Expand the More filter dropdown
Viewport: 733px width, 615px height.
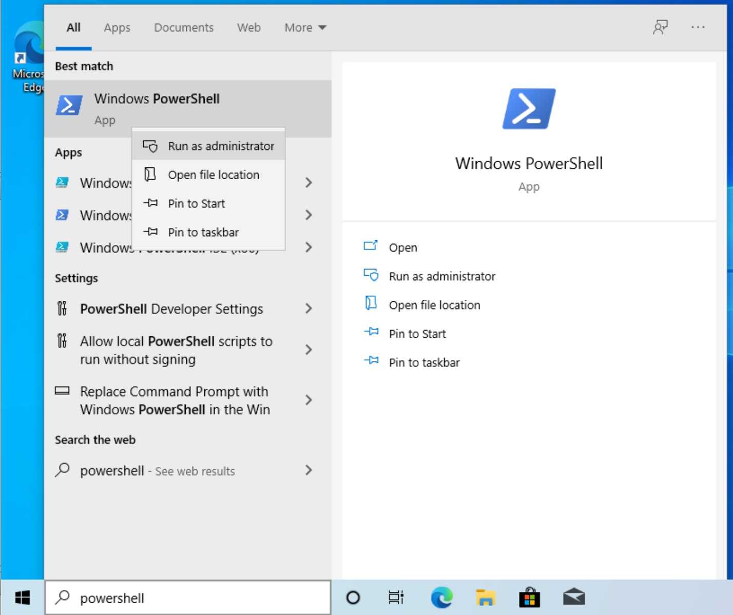[305, 28]
